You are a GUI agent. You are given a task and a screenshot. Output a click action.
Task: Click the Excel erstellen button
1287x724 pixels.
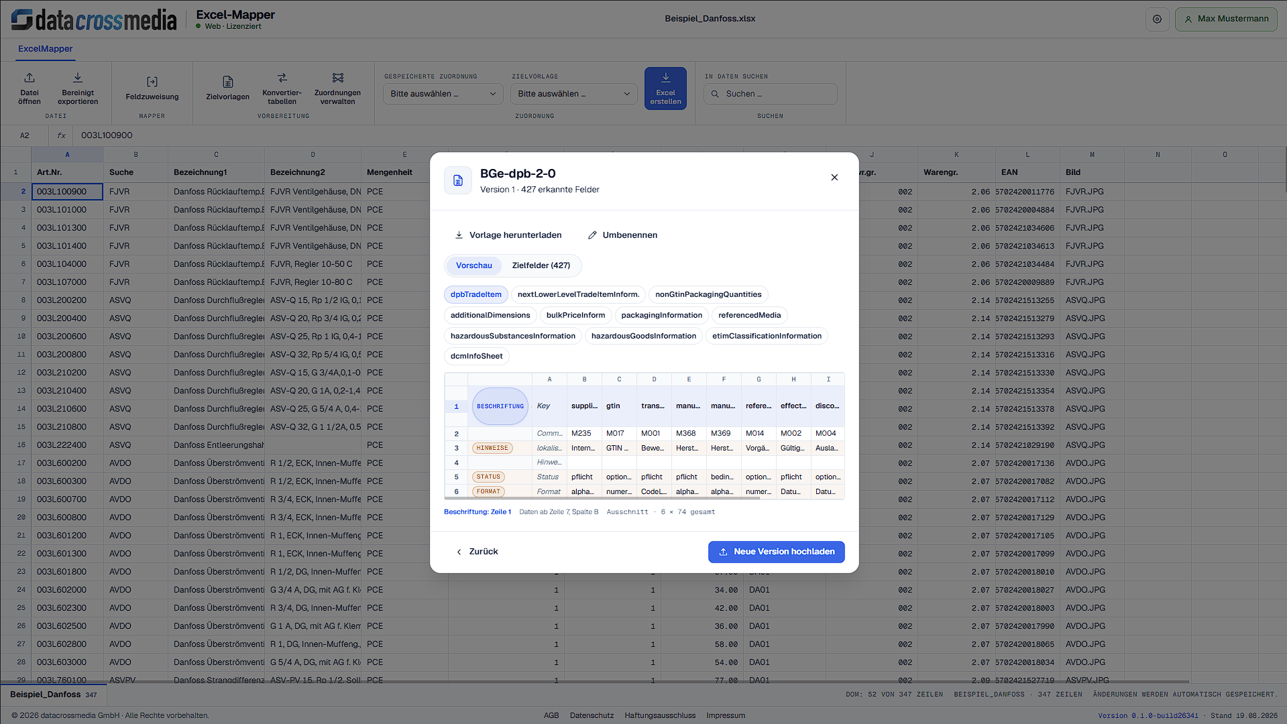point(665,88)
